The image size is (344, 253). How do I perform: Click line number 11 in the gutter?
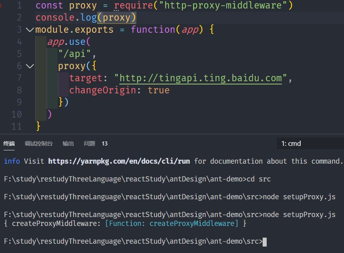point(17,126)
